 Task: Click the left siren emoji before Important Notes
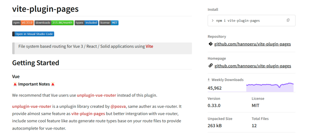tap(15, 84)
